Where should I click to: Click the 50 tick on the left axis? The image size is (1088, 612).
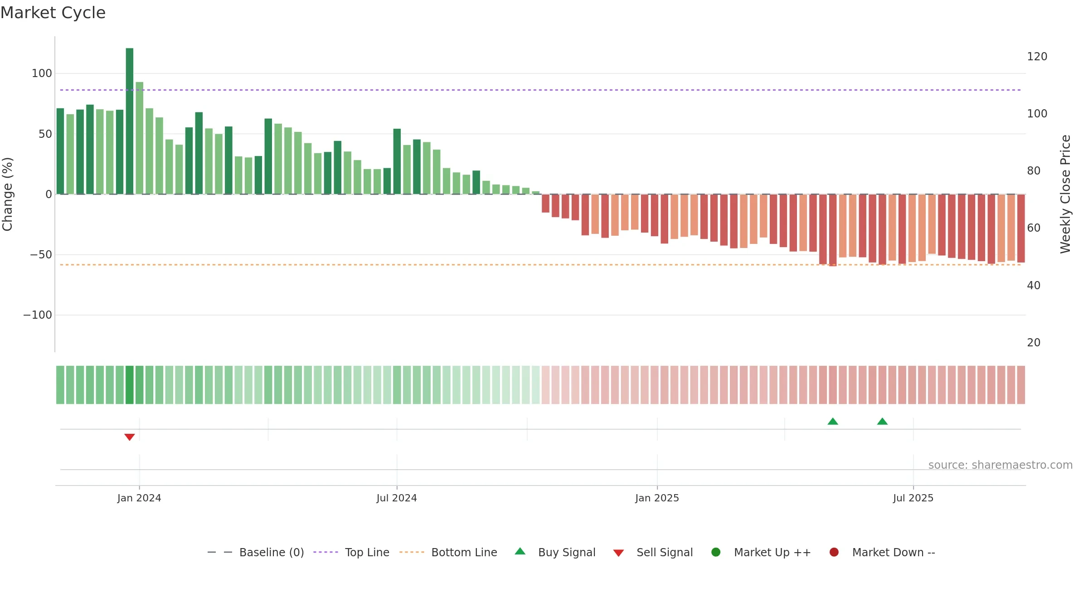pos(45,134)
